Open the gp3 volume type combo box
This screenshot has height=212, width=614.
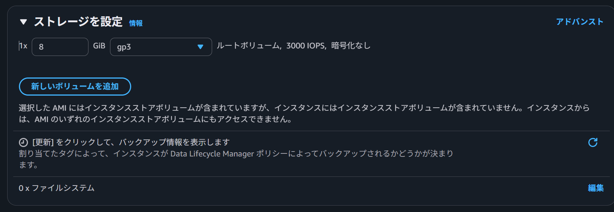click(161, 47)
